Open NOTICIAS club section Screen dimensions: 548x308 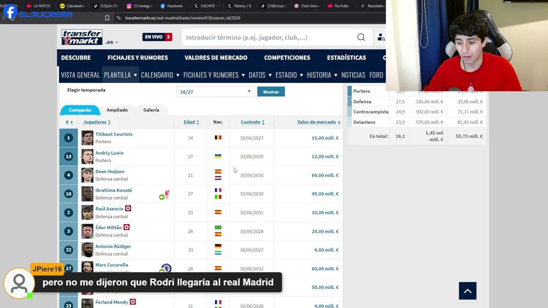[x=353, y=75]
